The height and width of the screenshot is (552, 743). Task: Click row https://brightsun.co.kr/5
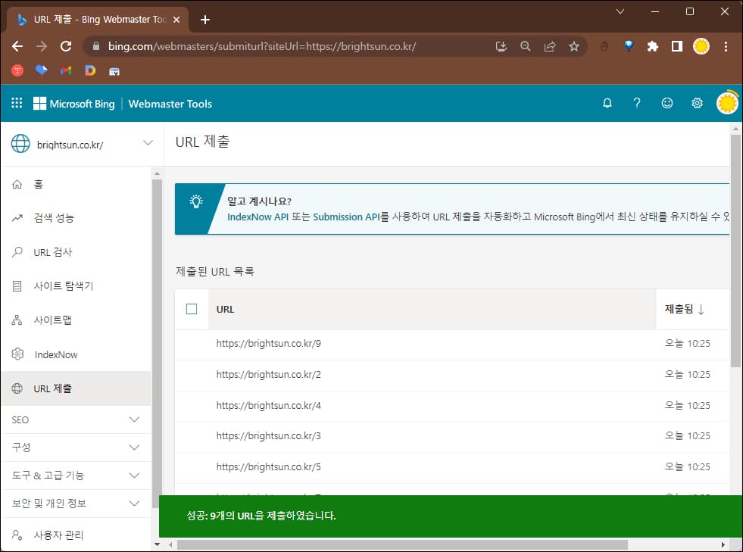pos(451,466)
